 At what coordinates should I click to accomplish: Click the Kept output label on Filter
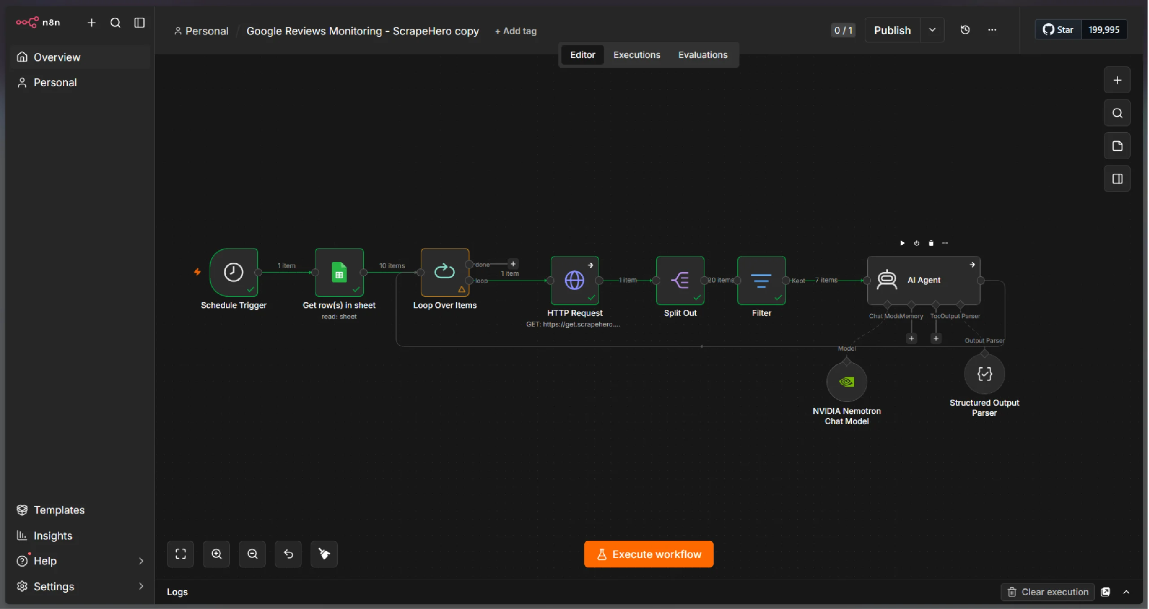pos(798,281)
